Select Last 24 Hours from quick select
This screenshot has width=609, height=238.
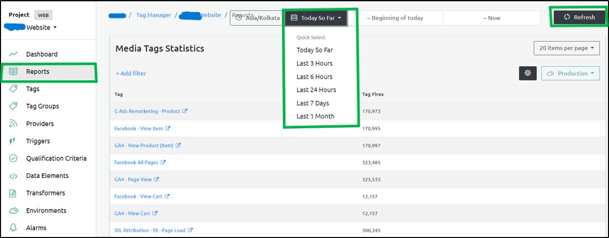point(316,90)
